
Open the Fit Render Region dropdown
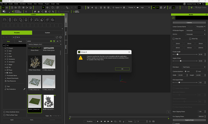196,31
